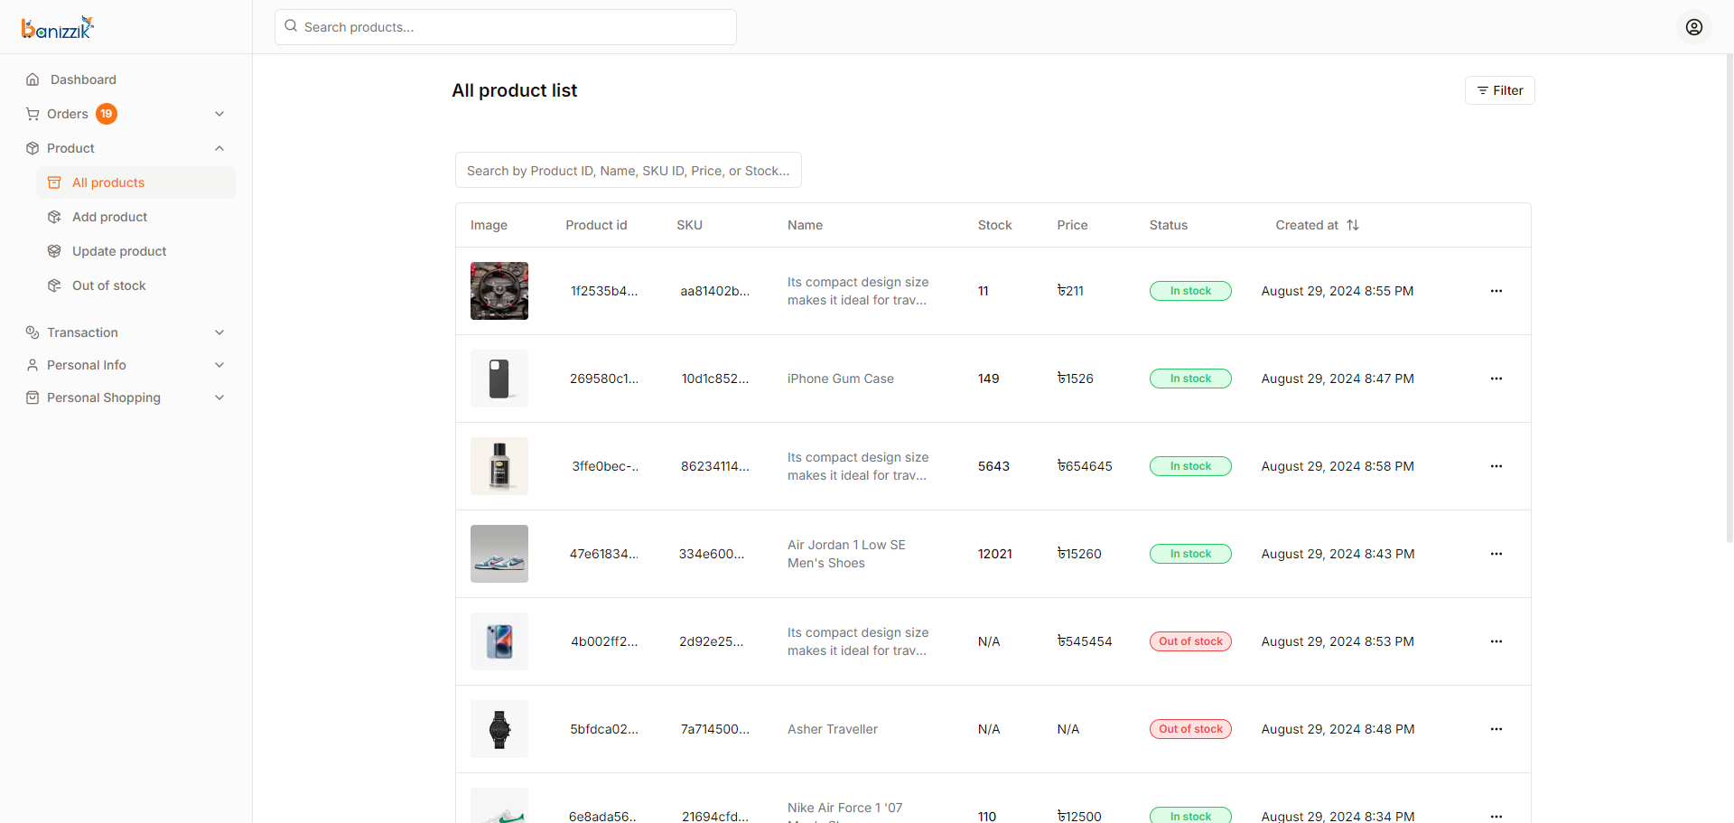Click the Banizzik logo

pos(58,28)
